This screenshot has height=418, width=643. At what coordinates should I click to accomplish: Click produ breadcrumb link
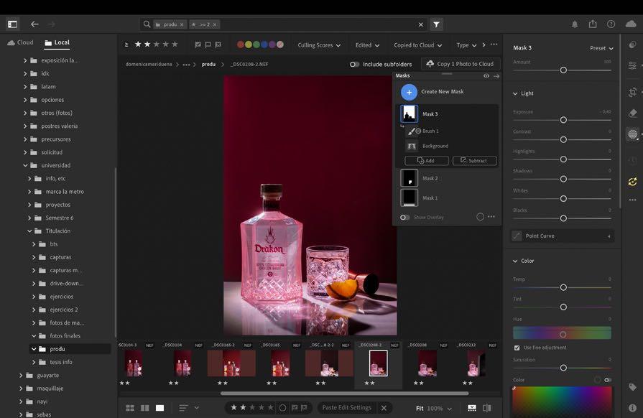tap(208, 65)
